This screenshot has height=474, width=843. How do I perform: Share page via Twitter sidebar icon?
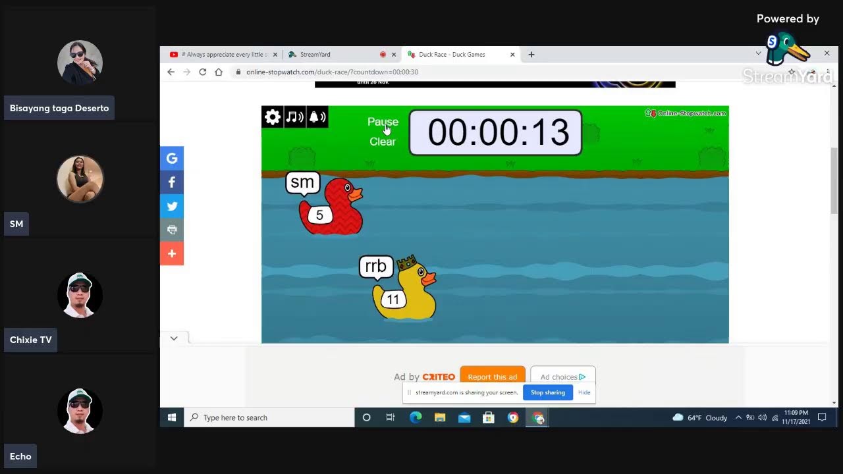pos(172,206)
